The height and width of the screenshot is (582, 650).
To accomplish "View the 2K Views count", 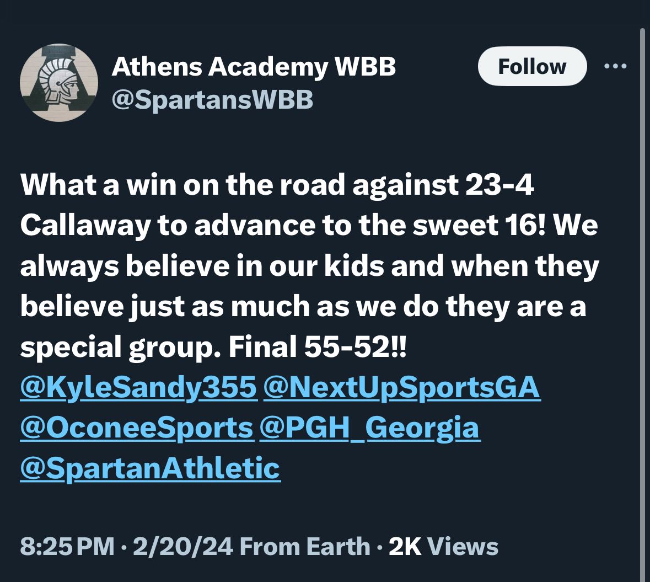I will coord(443,547).
